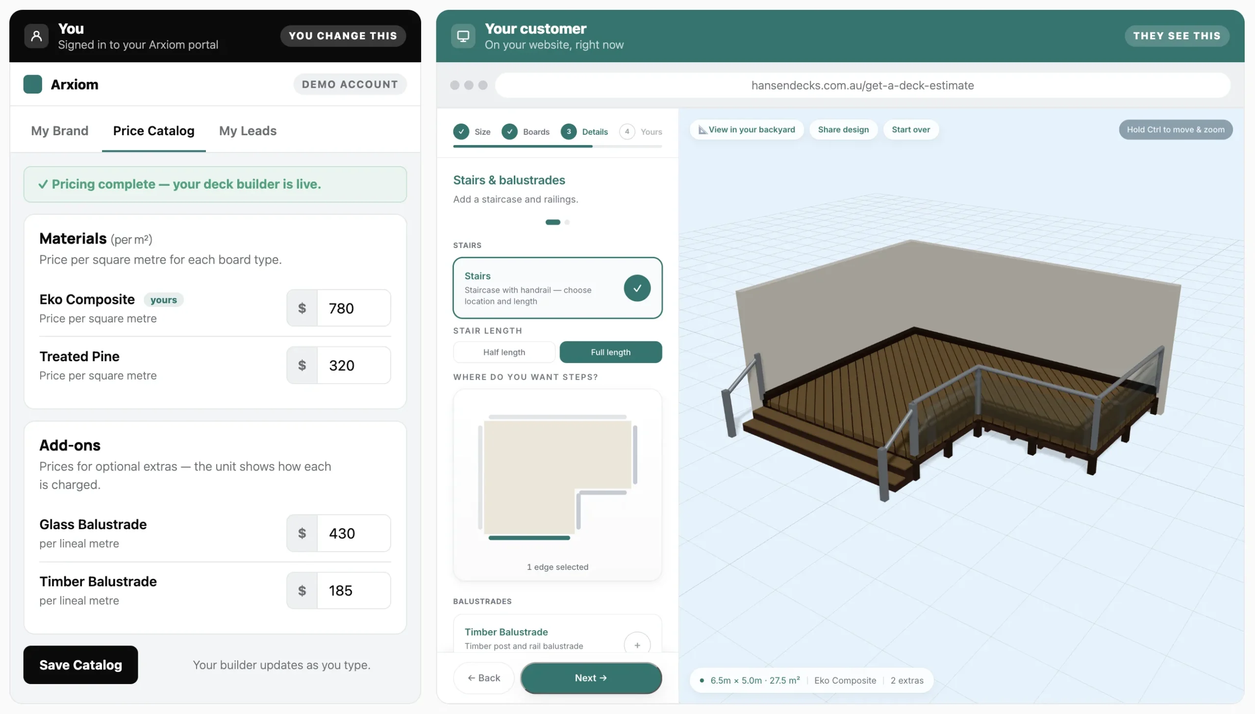Image resolution: width=1255 pixels, height=714 pixels.
Task: Edit the Eko Composite price field
Action: point(353,308)
